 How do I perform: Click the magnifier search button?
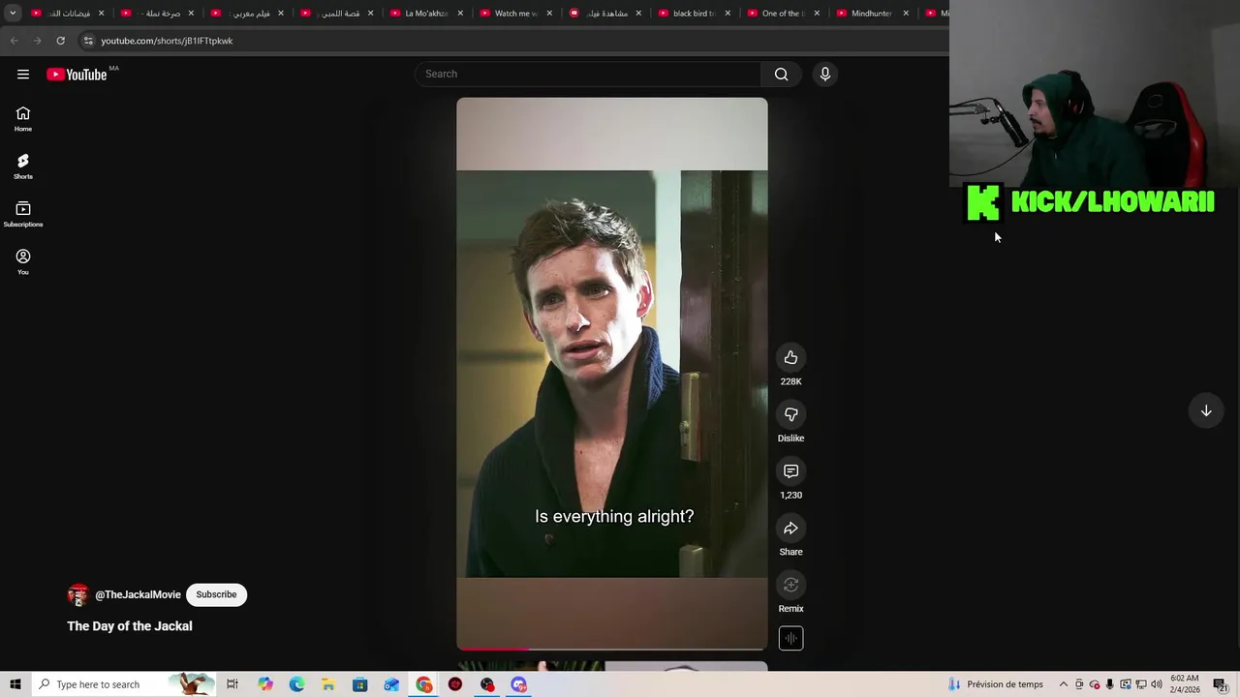tap(781, 75)
